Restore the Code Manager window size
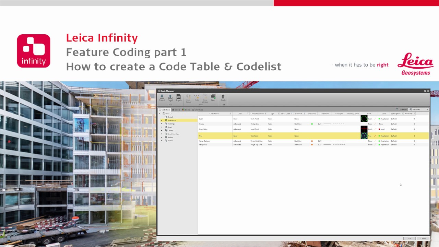Screen dimensions: 439x247 click(425, 91)
